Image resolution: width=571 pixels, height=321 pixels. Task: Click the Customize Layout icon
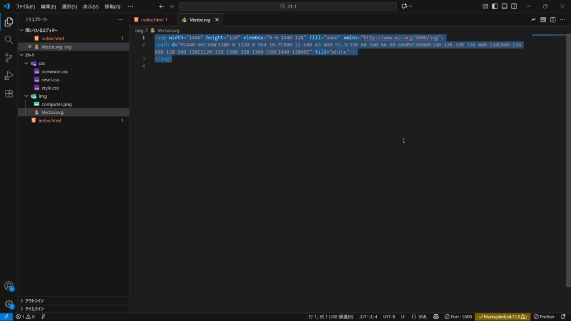point(485,6)
